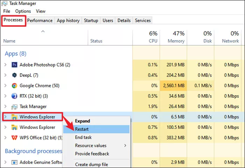The height and width of the screenshot is (168, 245).
Task: Expand the Google Chrome process group
Action: (x=6, y=85)
